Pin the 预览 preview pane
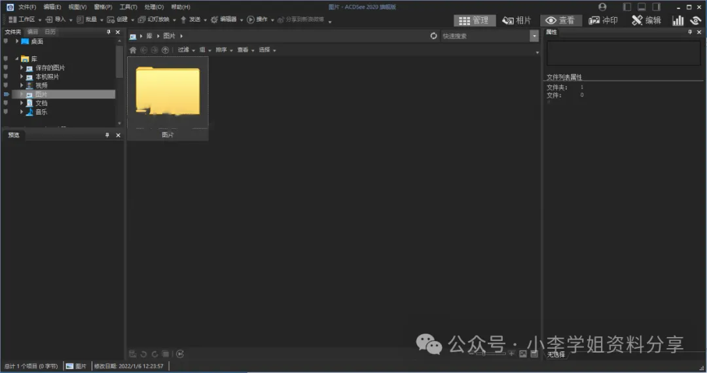 point(107,135)
